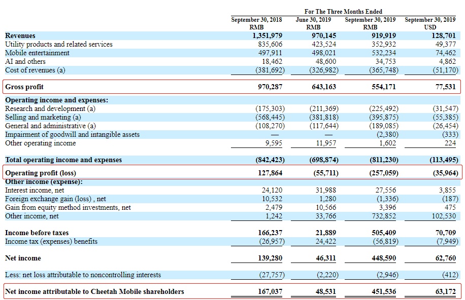Select foreign exchange value 10,532

(272, 199)
